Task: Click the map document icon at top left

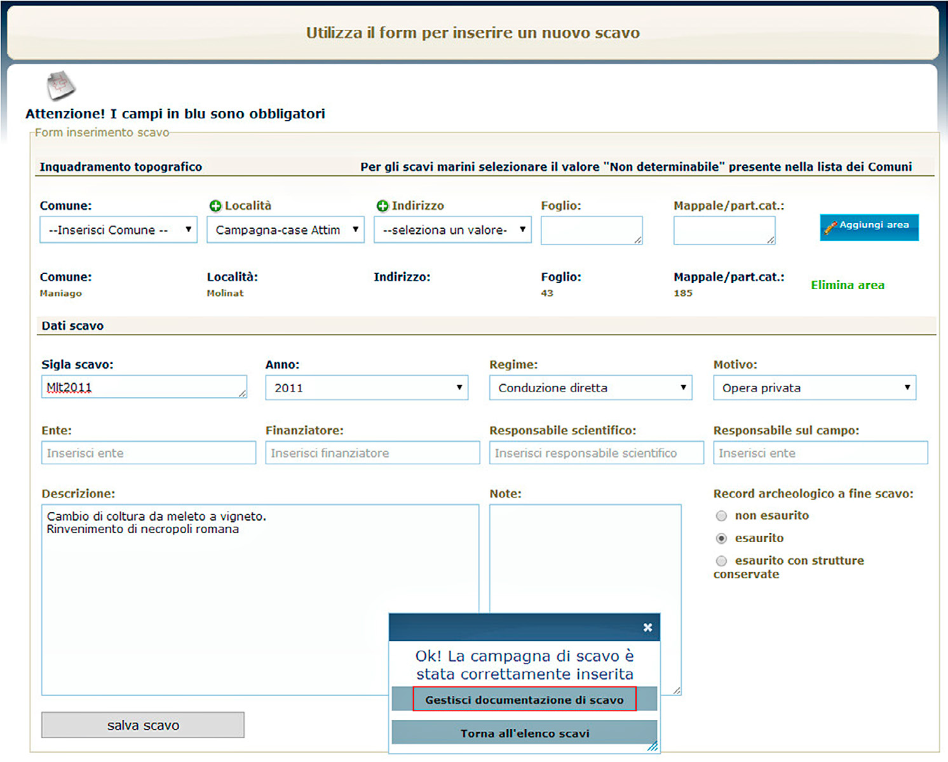Action: coord(61,86)
